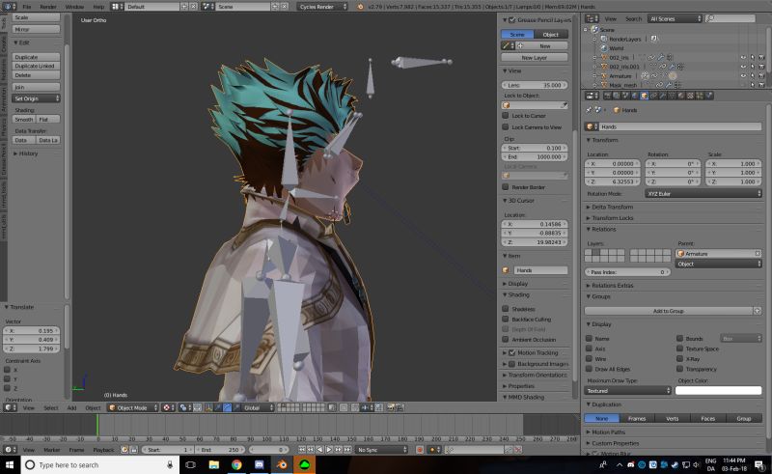Screen dimensions: 772x474
Task: Open the mesh Data properties tab
Action: (672, 96)
